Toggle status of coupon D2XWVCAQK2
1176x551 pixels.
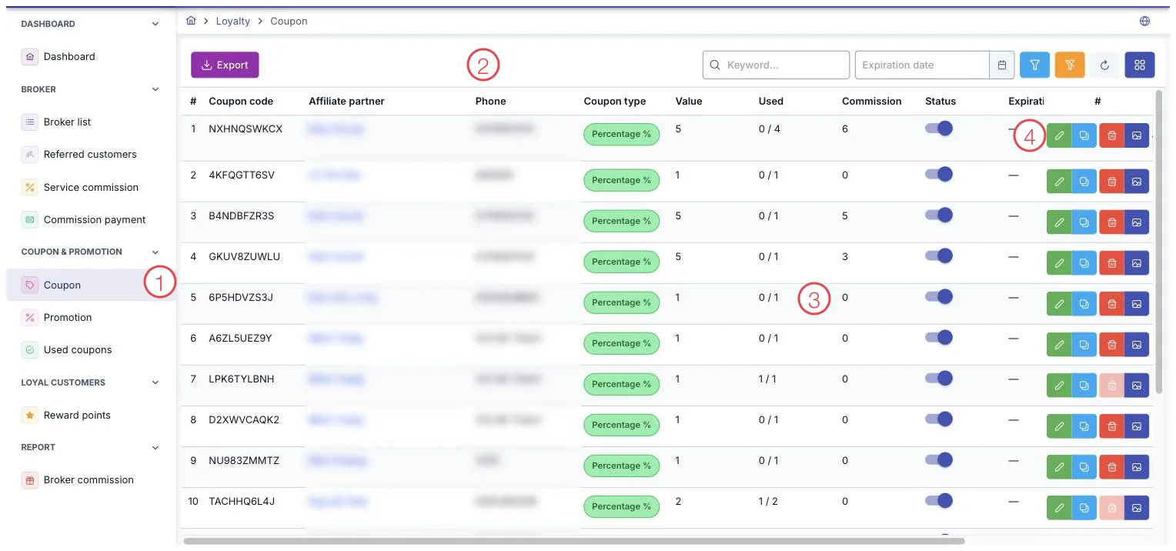tap(939, 419)
